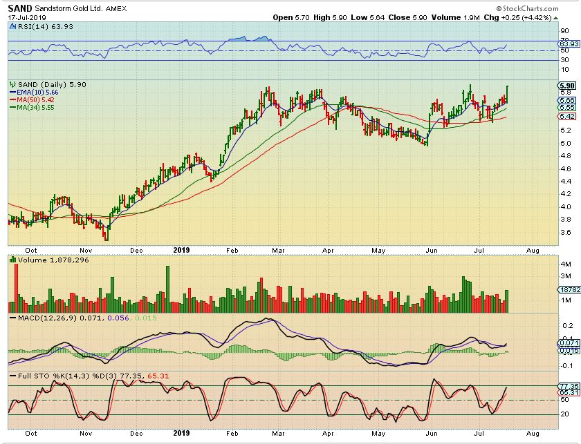Click the RSI(14) 63.93 indicator label
The height and width of the screenshot is (444, 581).
click(x=45, y=27)
